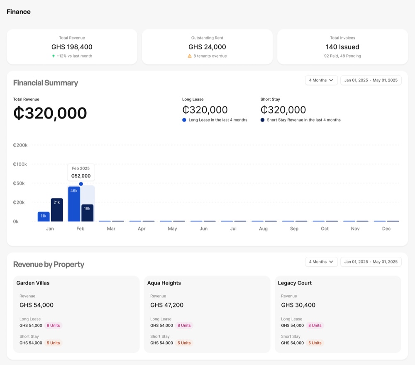The height and width of the screenshot is (365, 415).
Task: Click the Feb 2025 ₵52,000 tooltip
Action: pyautogui.click(x=81, y=172)
